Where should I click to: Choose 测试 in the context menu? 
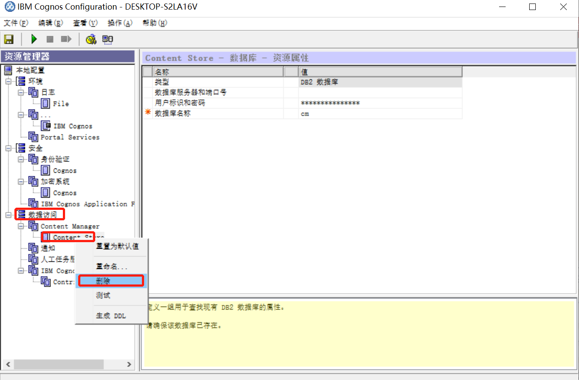tap(111, 295)
